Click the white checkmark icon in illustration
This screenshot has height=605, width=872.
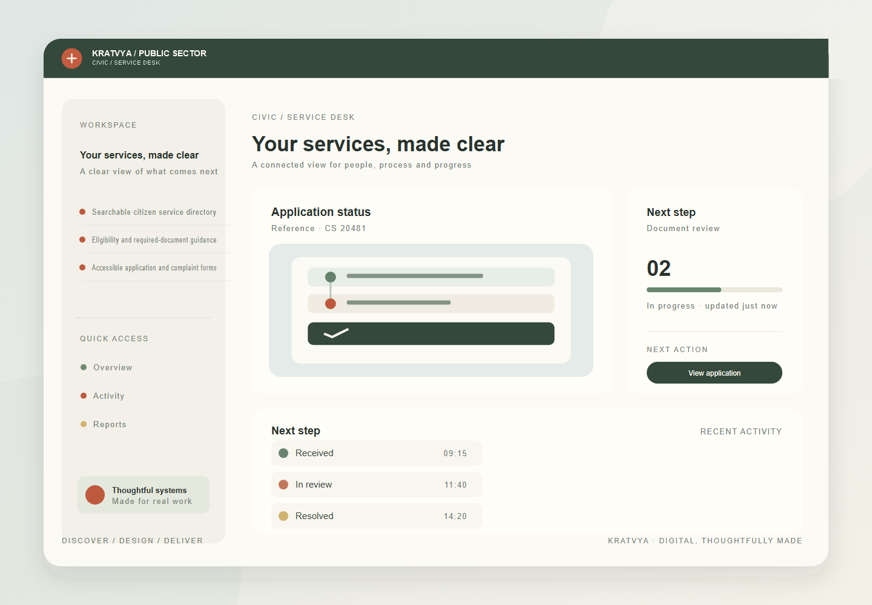click(x=336, y=333)
